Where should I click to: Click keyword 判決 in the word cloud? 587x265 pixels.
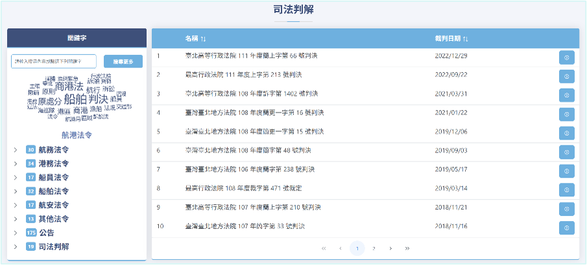click(x=98, y=100)
